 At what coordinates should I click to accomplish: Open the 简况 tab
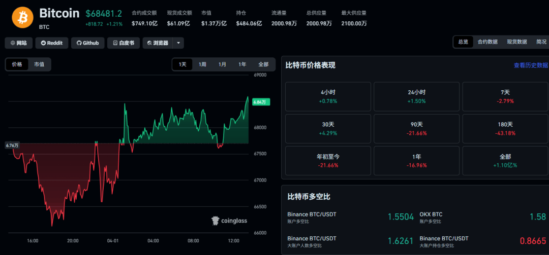pos(541,42)
